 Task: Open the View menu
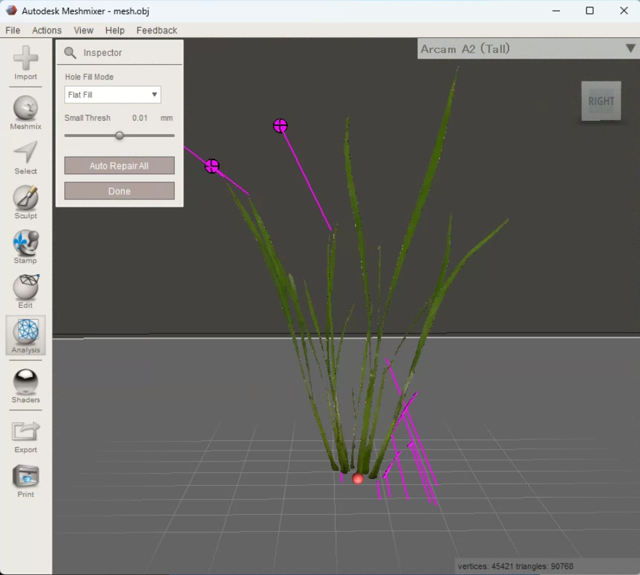pyautogui.click(x=83, y=30)
